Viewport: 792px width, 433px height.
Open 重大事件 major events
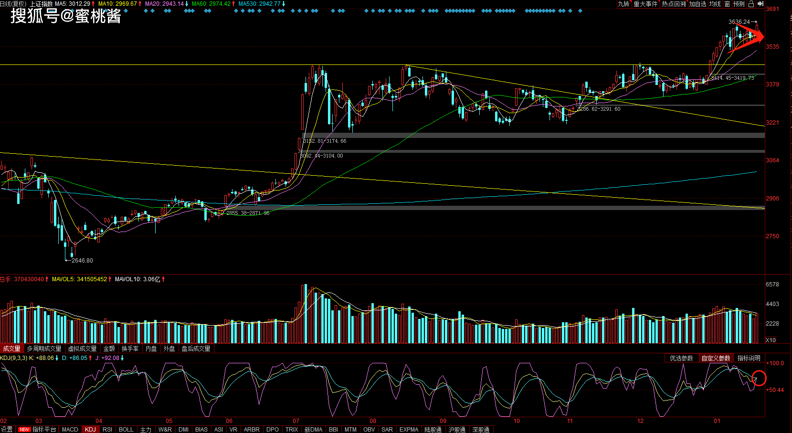tap(645, 4)
